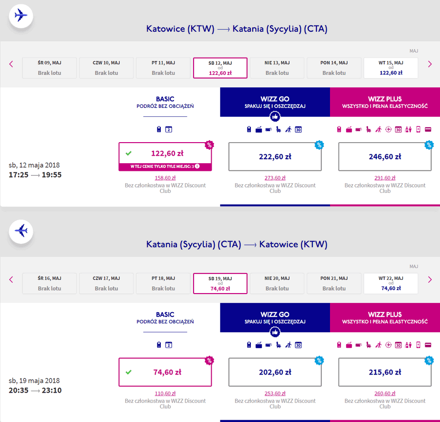Click return BASIC online check-in calendar icon
The image size is (440, 422).
169,345
